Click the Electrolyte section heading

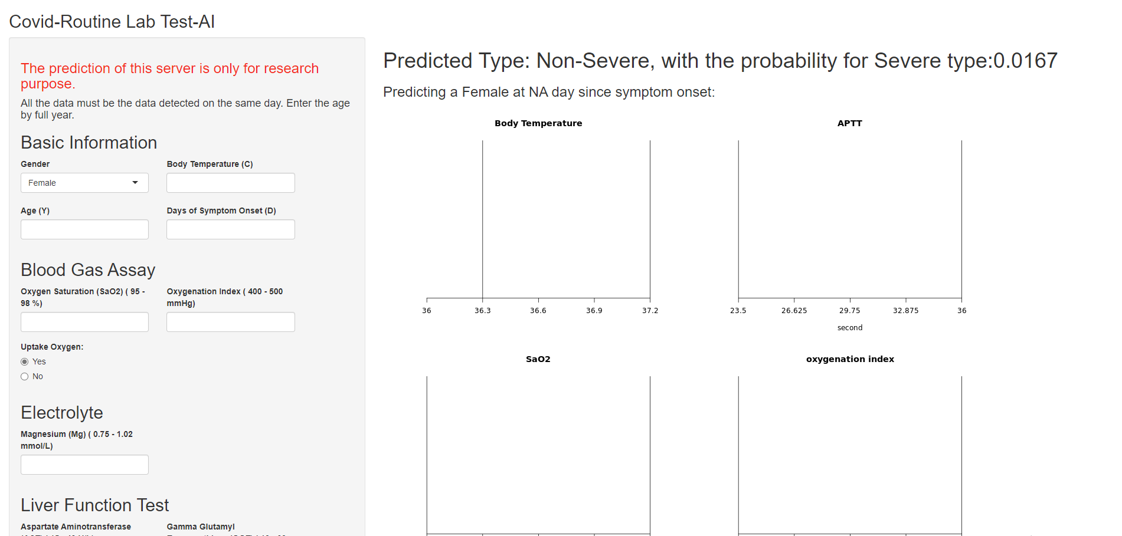[61, 413]
